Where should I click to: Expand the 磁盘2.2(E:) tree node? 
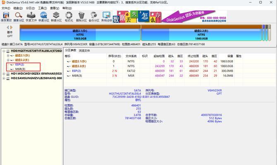pos(8,60)
